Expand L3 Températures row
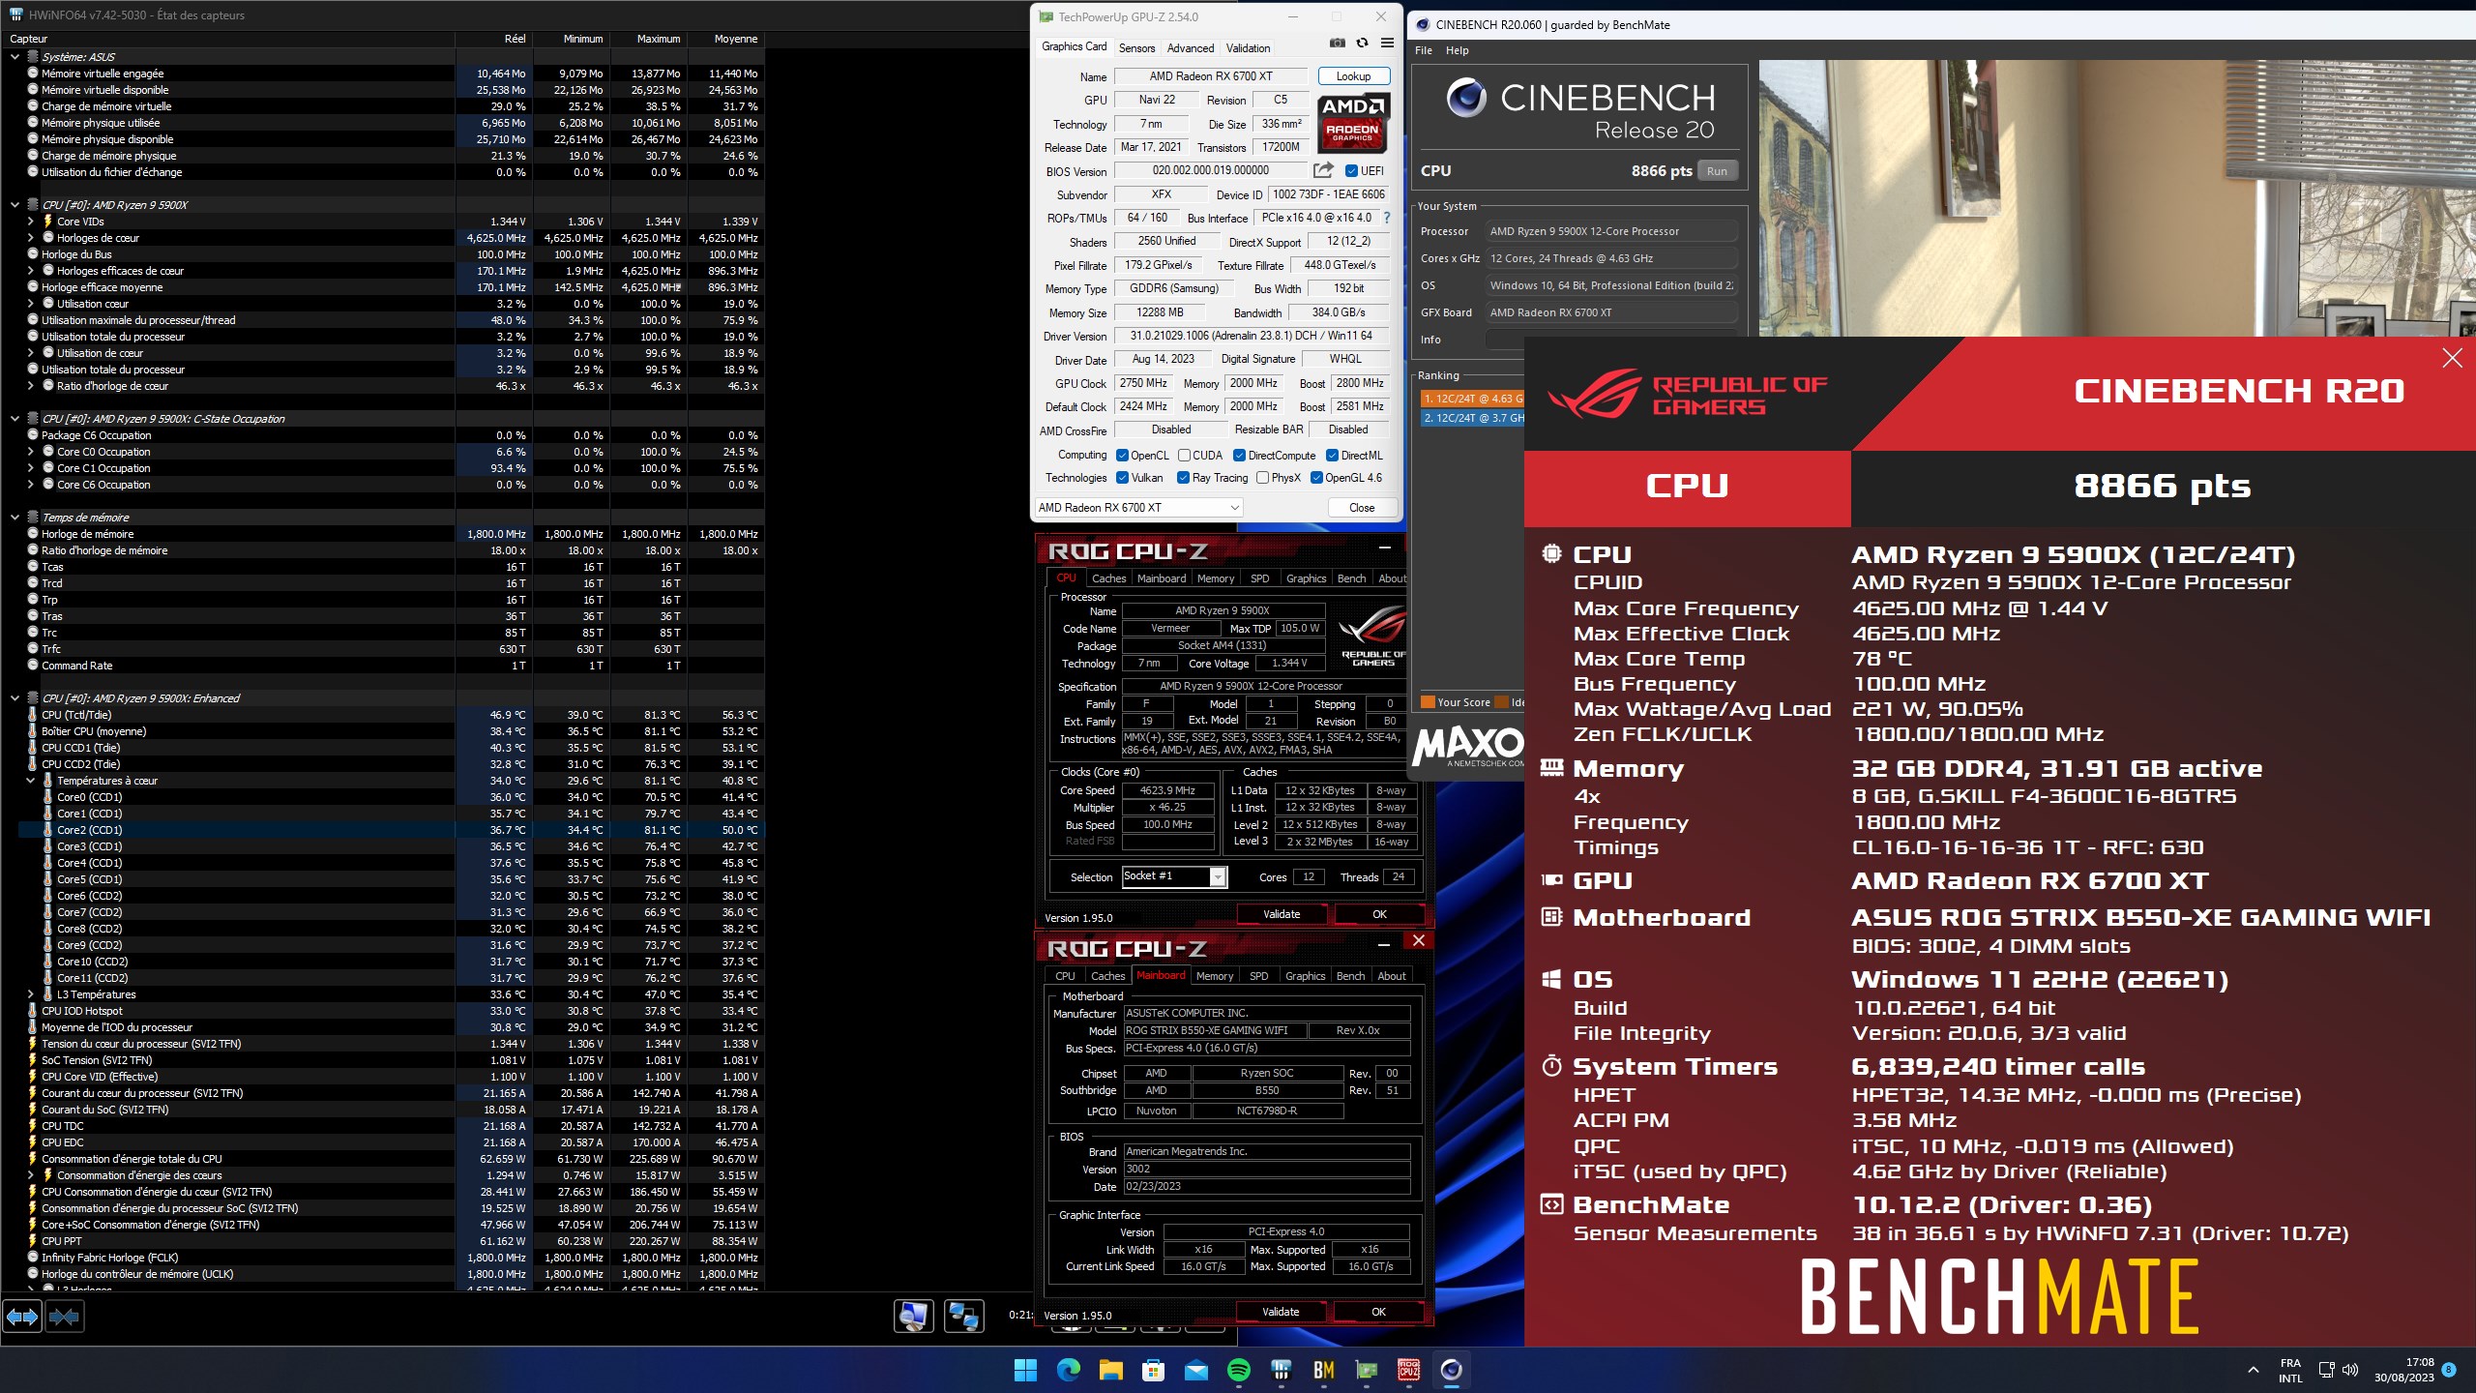 pyautogui.click(x=30, y=994)
